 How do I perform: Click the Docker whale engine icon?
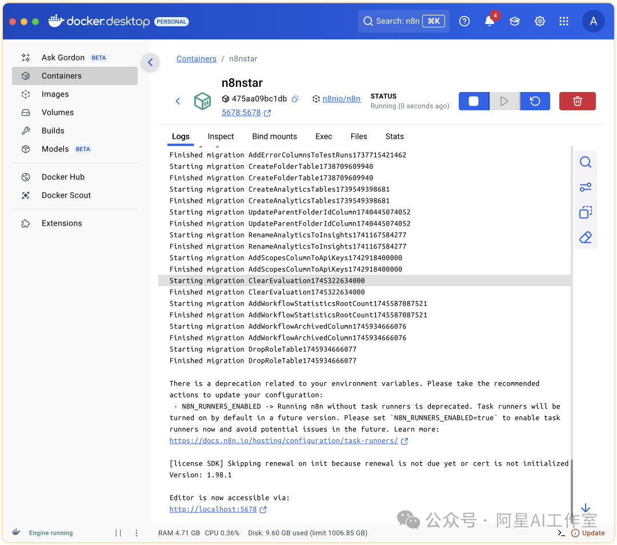pyautogui.click(x=16, y=532)
